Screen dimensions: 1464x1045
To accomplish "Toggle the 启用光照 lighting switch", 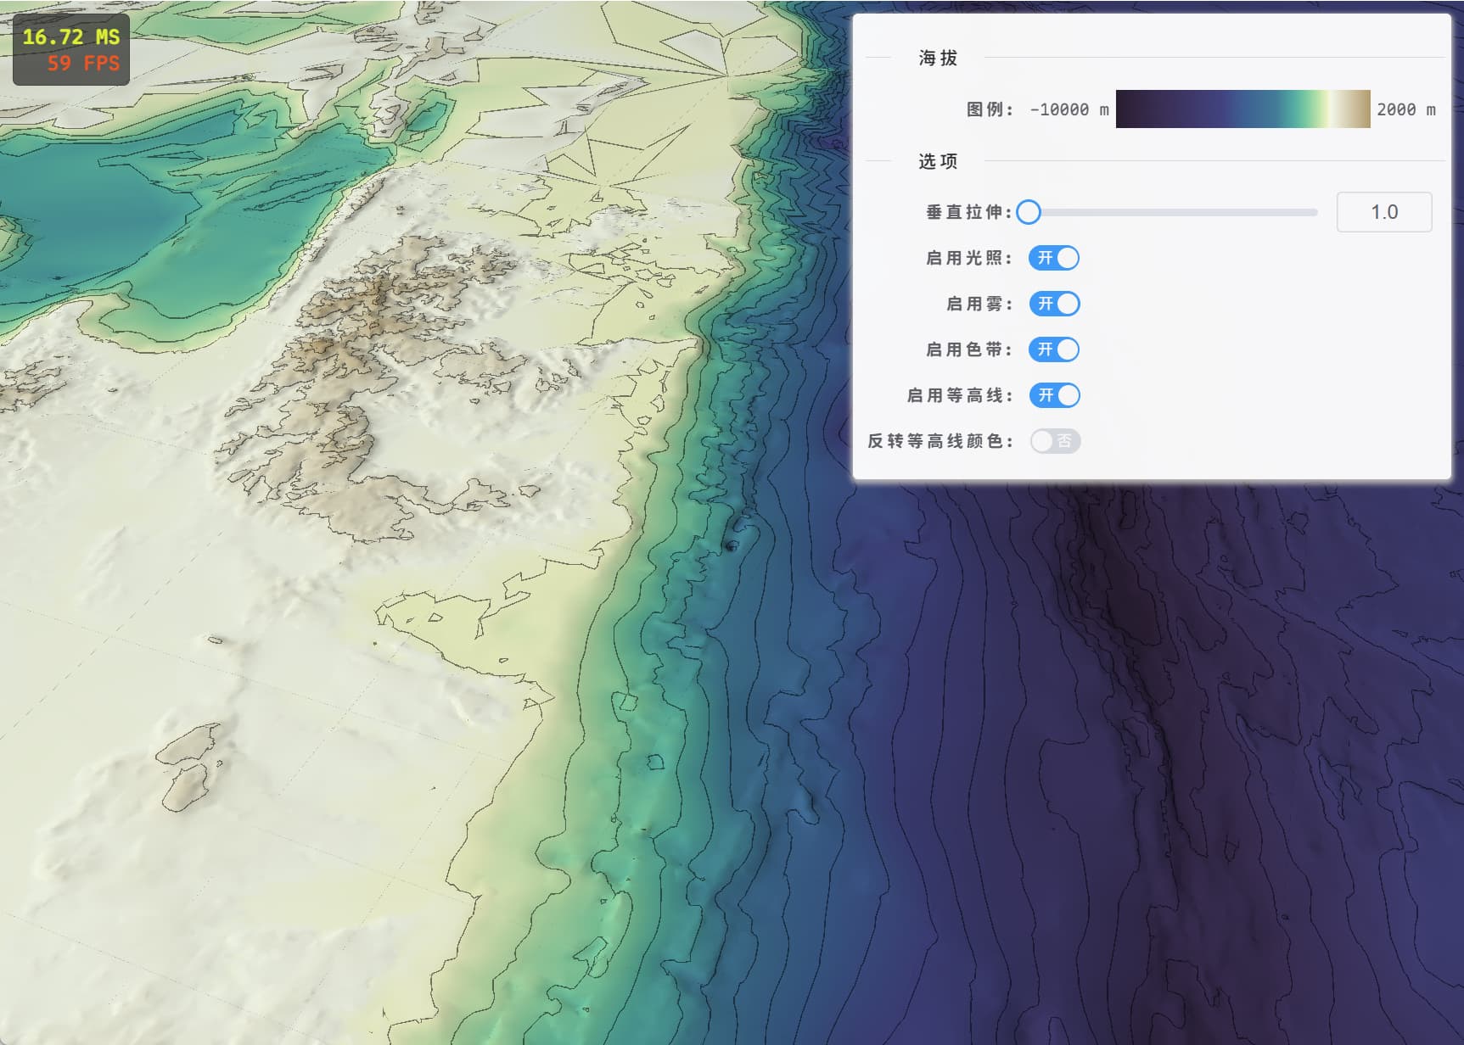I will [x=1054, y=258].
